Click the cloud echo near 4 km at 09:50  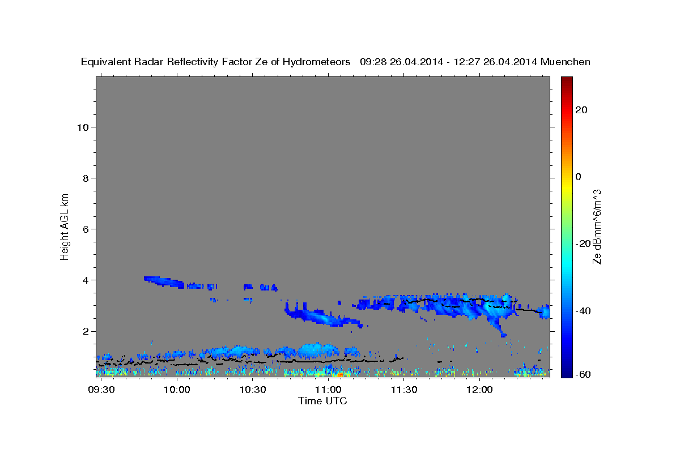[x=164, y=281]
